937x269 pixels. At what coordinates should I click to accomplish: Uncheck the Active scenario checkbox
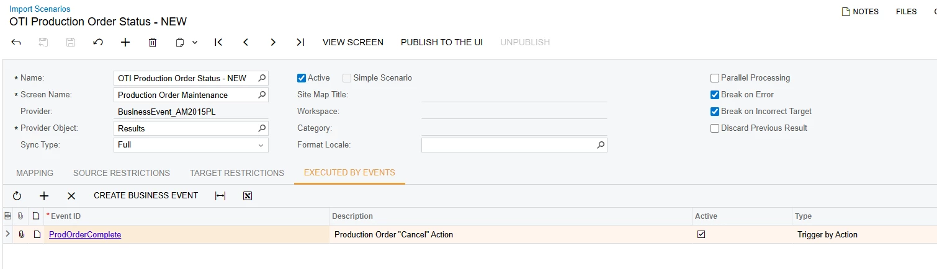click(302, 78)
